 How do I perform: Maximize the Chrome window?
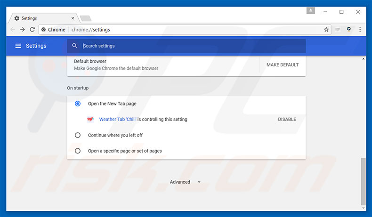point(341,12)
